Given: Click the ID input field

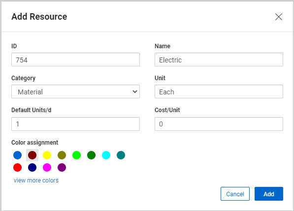Looking at the screenshot, I should pyautogui.click(x=75, y=60).
